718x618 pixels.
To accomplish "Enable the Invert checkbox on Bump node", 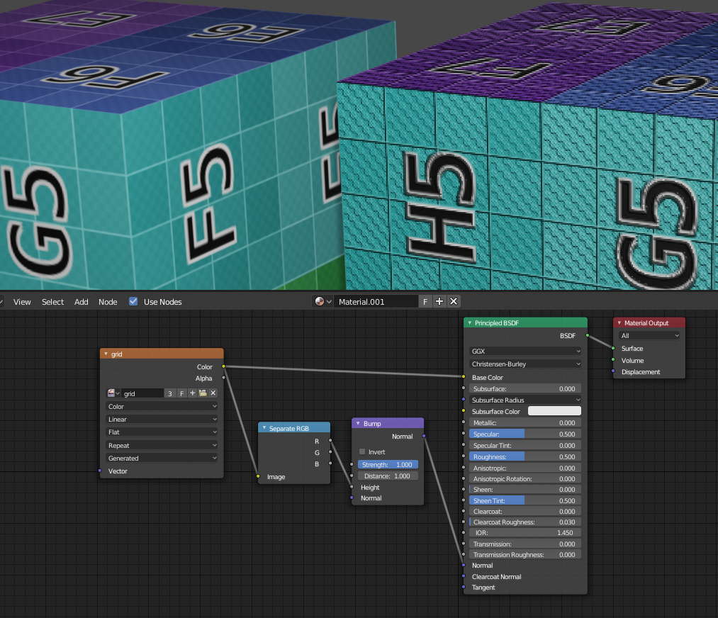I will click(362, 451).
